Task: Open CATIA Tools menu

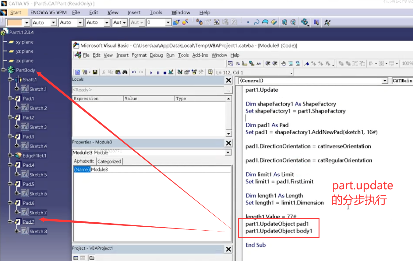Action: [156, 13]
